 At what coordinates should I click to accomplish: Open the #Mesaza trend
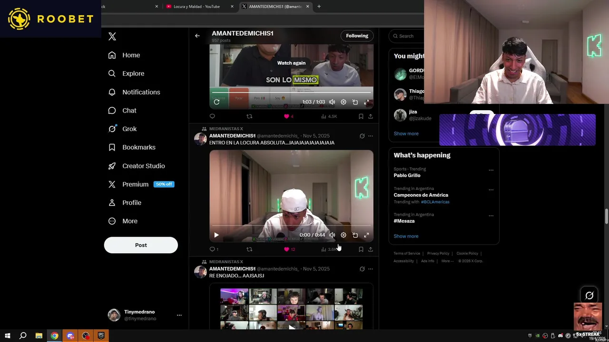[404, 221]
